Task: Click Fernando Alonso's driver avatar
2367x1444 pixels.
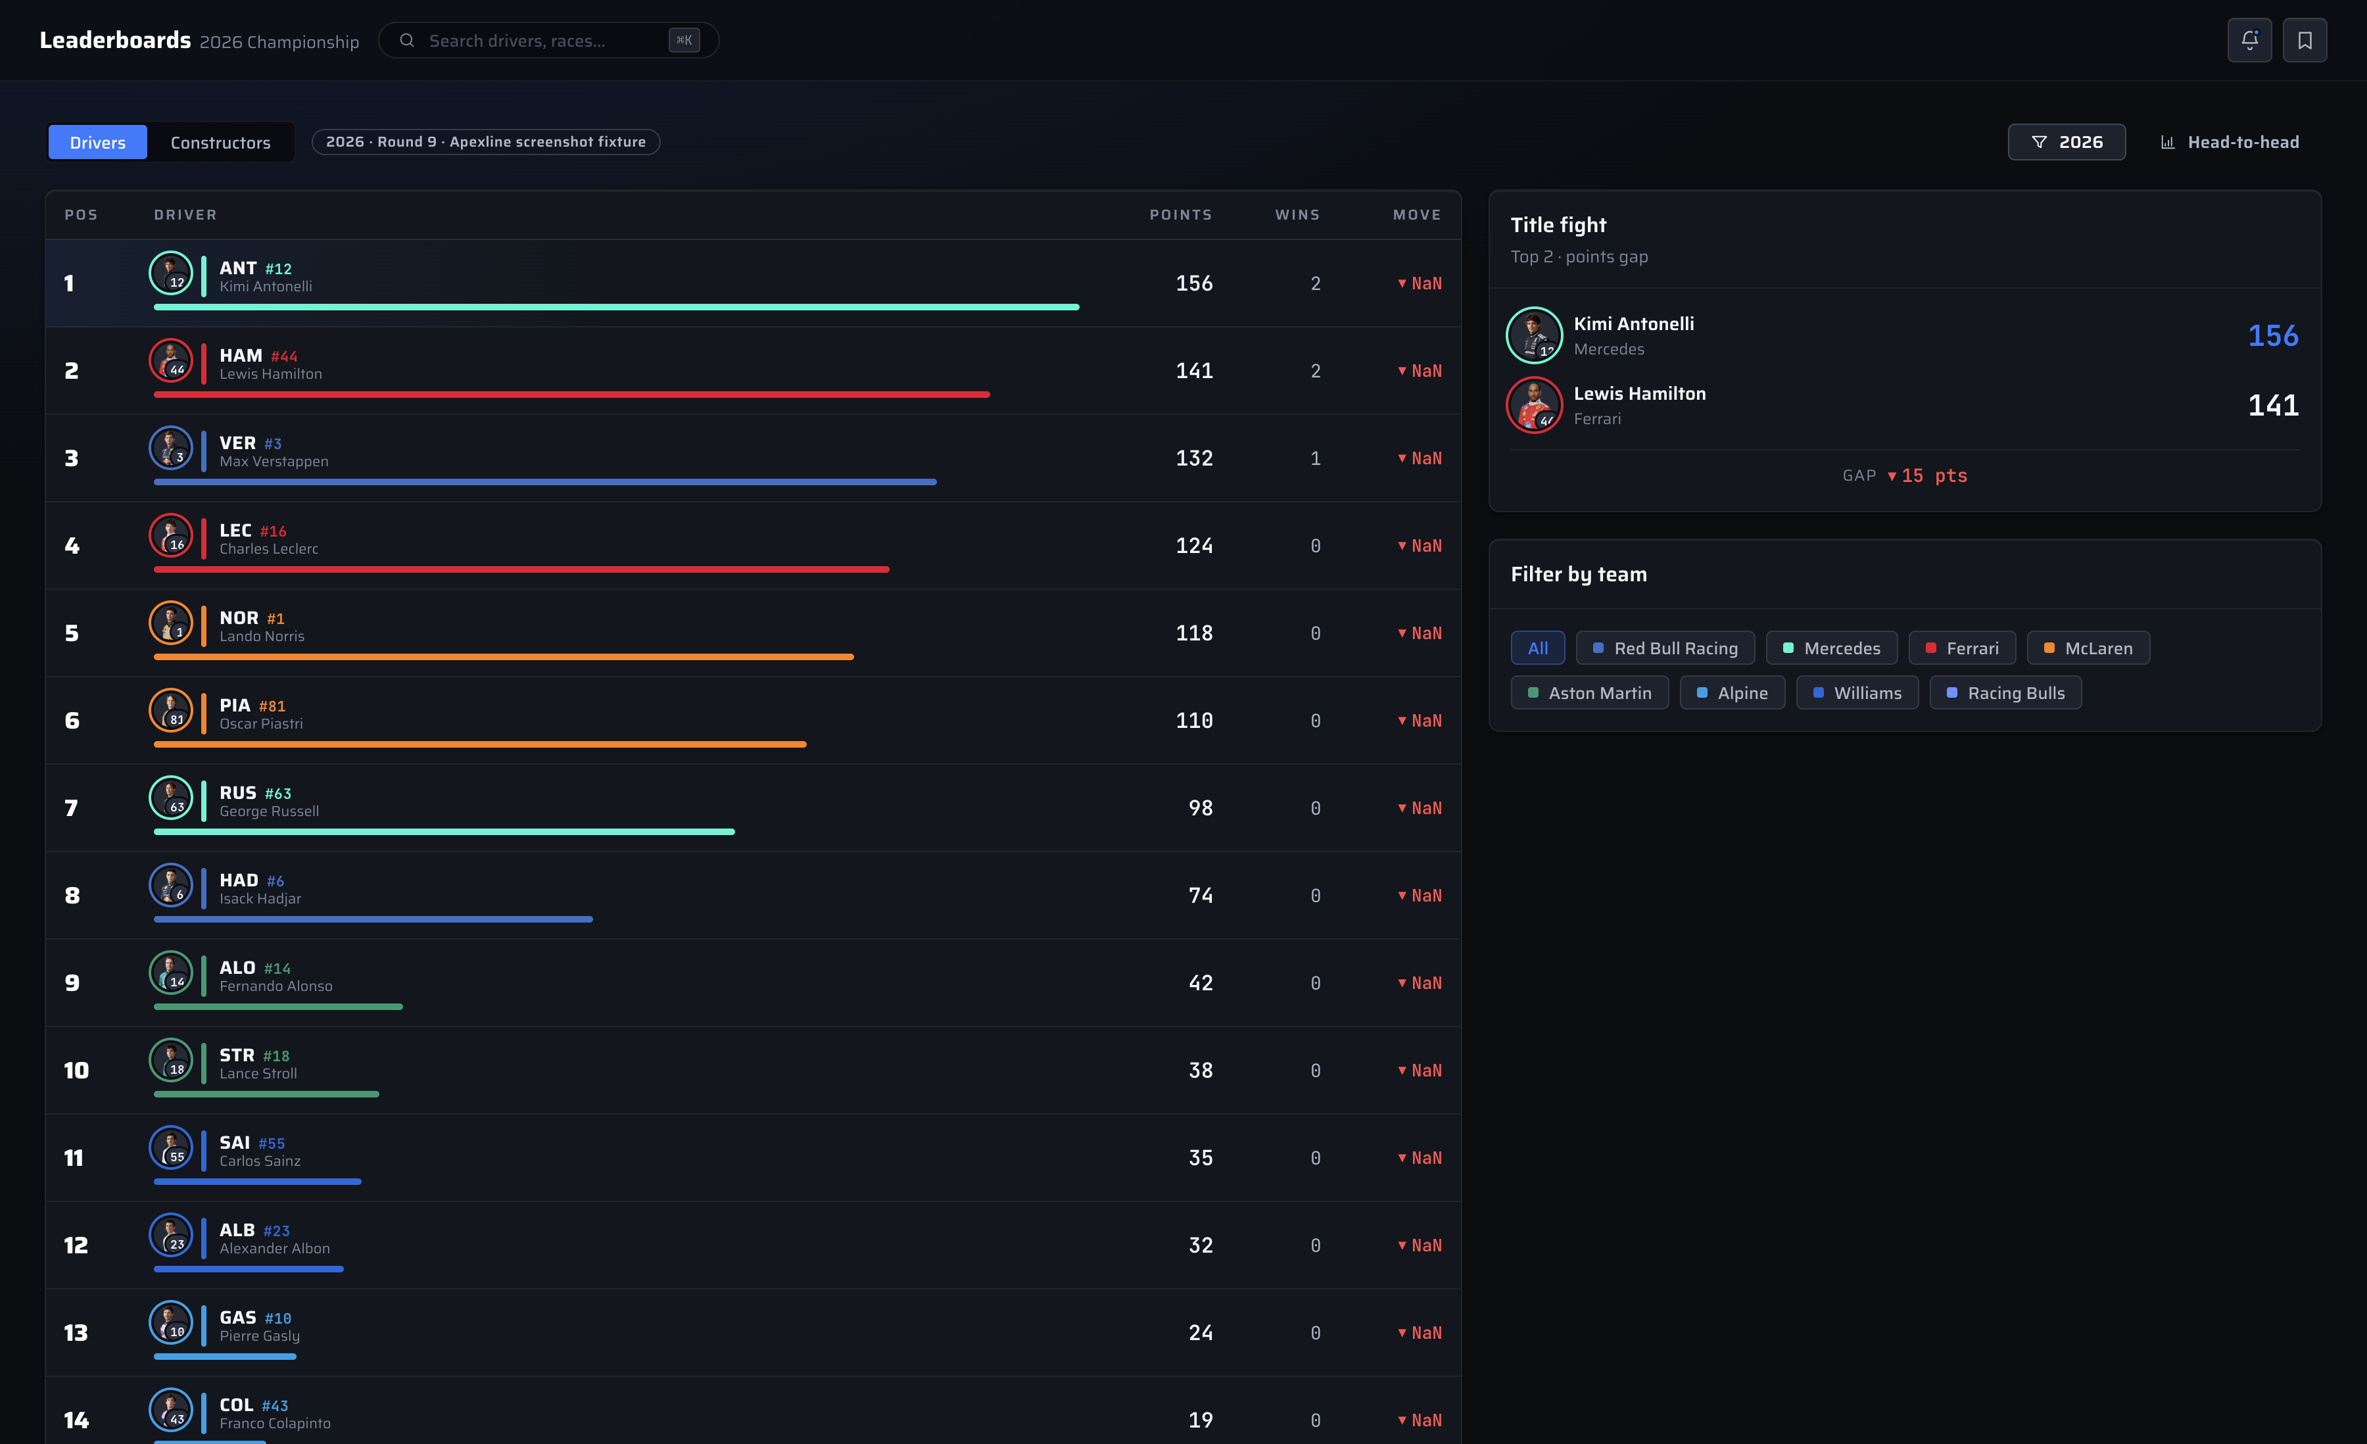Action: click(171, 973)
